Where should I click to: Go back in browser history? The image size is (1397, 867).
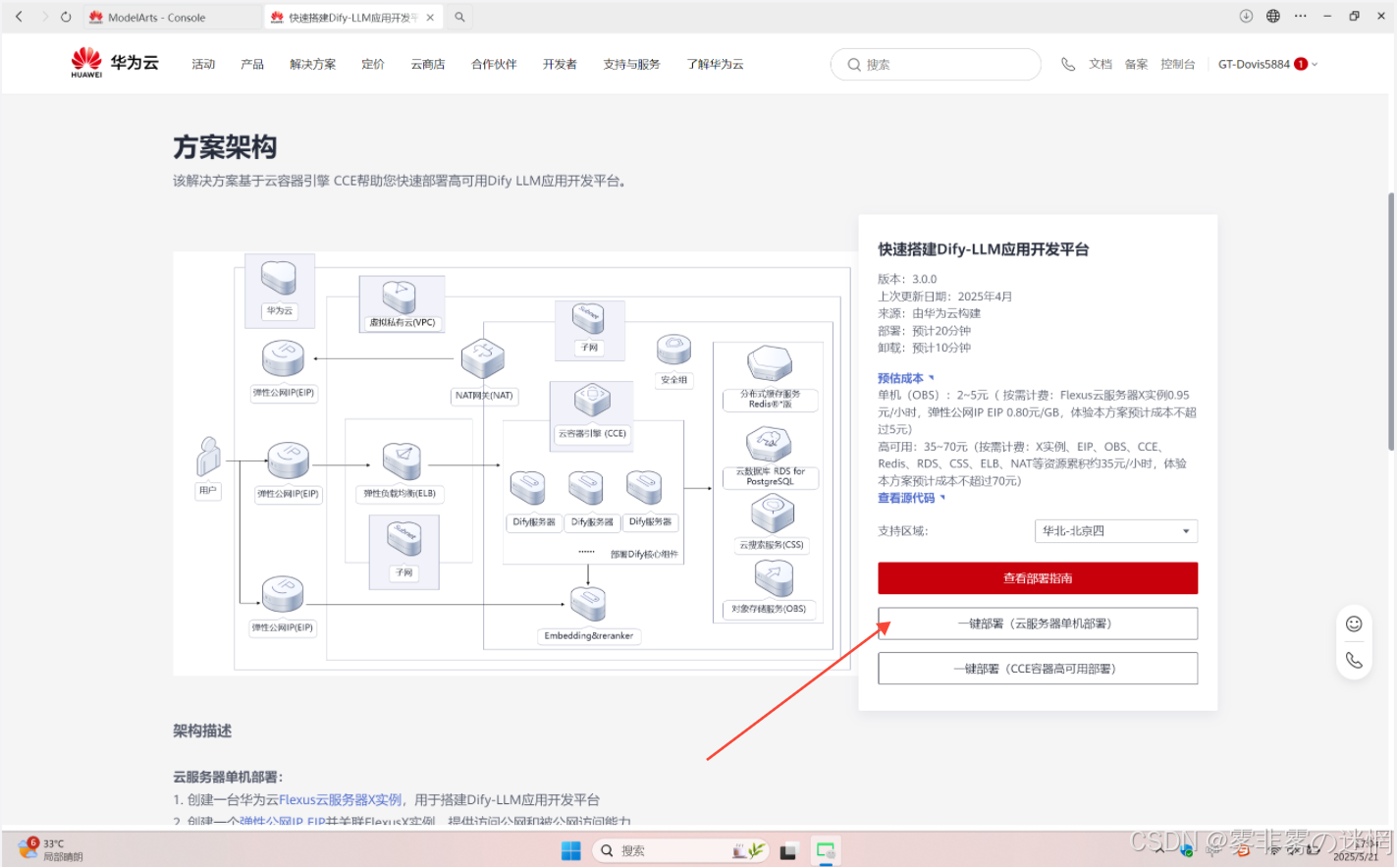(x=19, y=17)
